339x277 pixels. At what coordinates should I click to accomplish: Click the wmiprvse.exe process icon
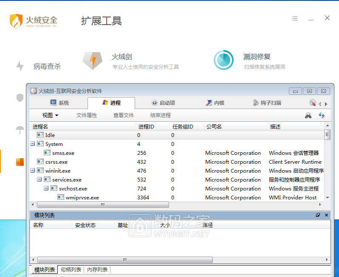coord(60,197)
